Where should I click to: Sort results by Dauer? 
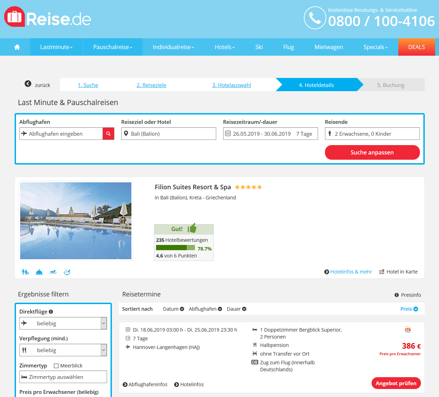point(237,309)
